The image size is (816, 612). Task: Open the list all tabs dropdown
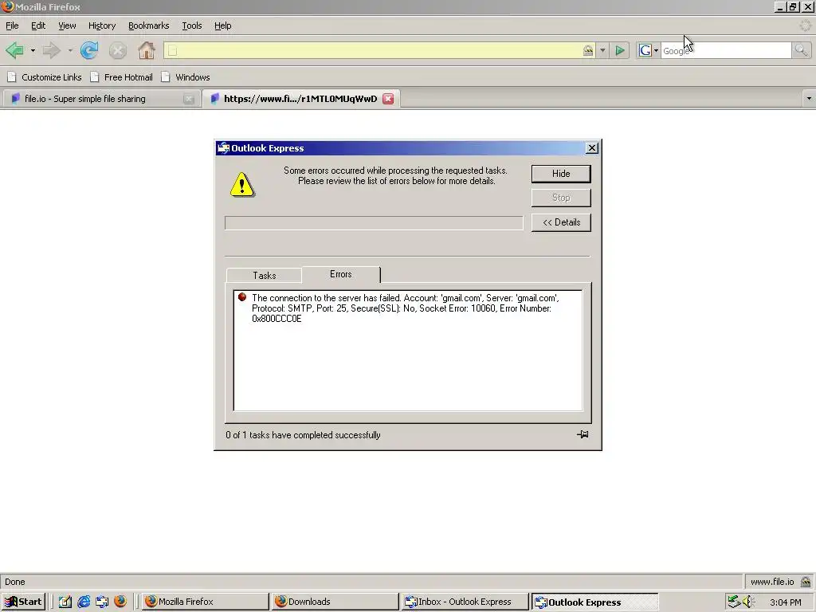pos(809,99)
